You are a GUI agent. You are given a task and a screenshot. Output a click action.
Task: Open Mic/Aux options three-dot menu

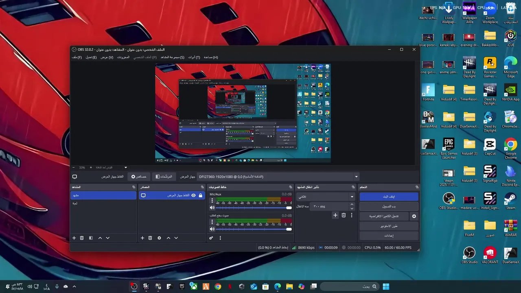click(x=212, y=201)
